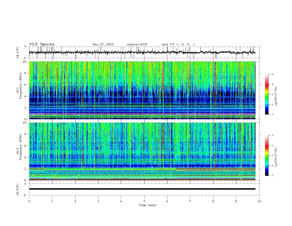Click time axis tick label "9"
The height and width of the screenshot is (226, 292).
point(236,201)
